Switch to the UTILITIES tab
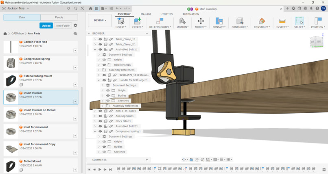328x174 pixels. tap(166, 14)
